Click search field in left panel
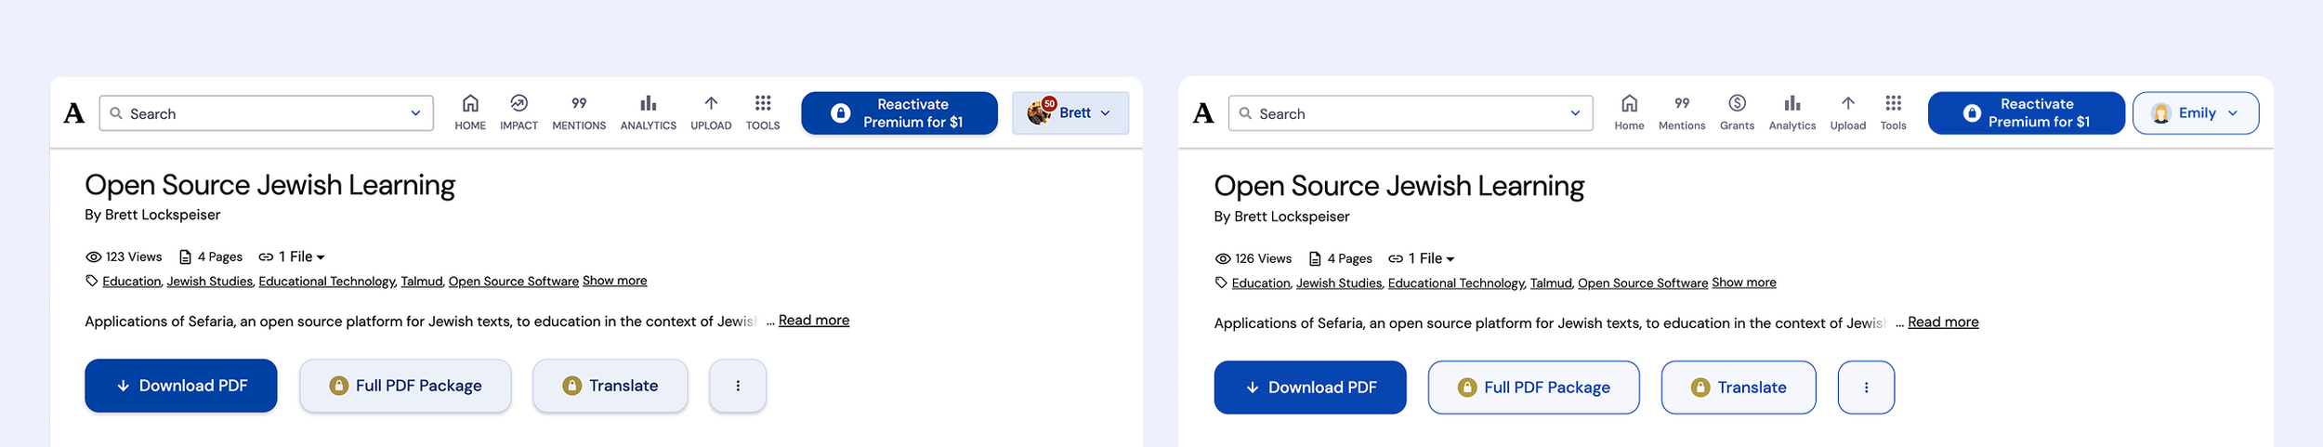 [266, 113]
